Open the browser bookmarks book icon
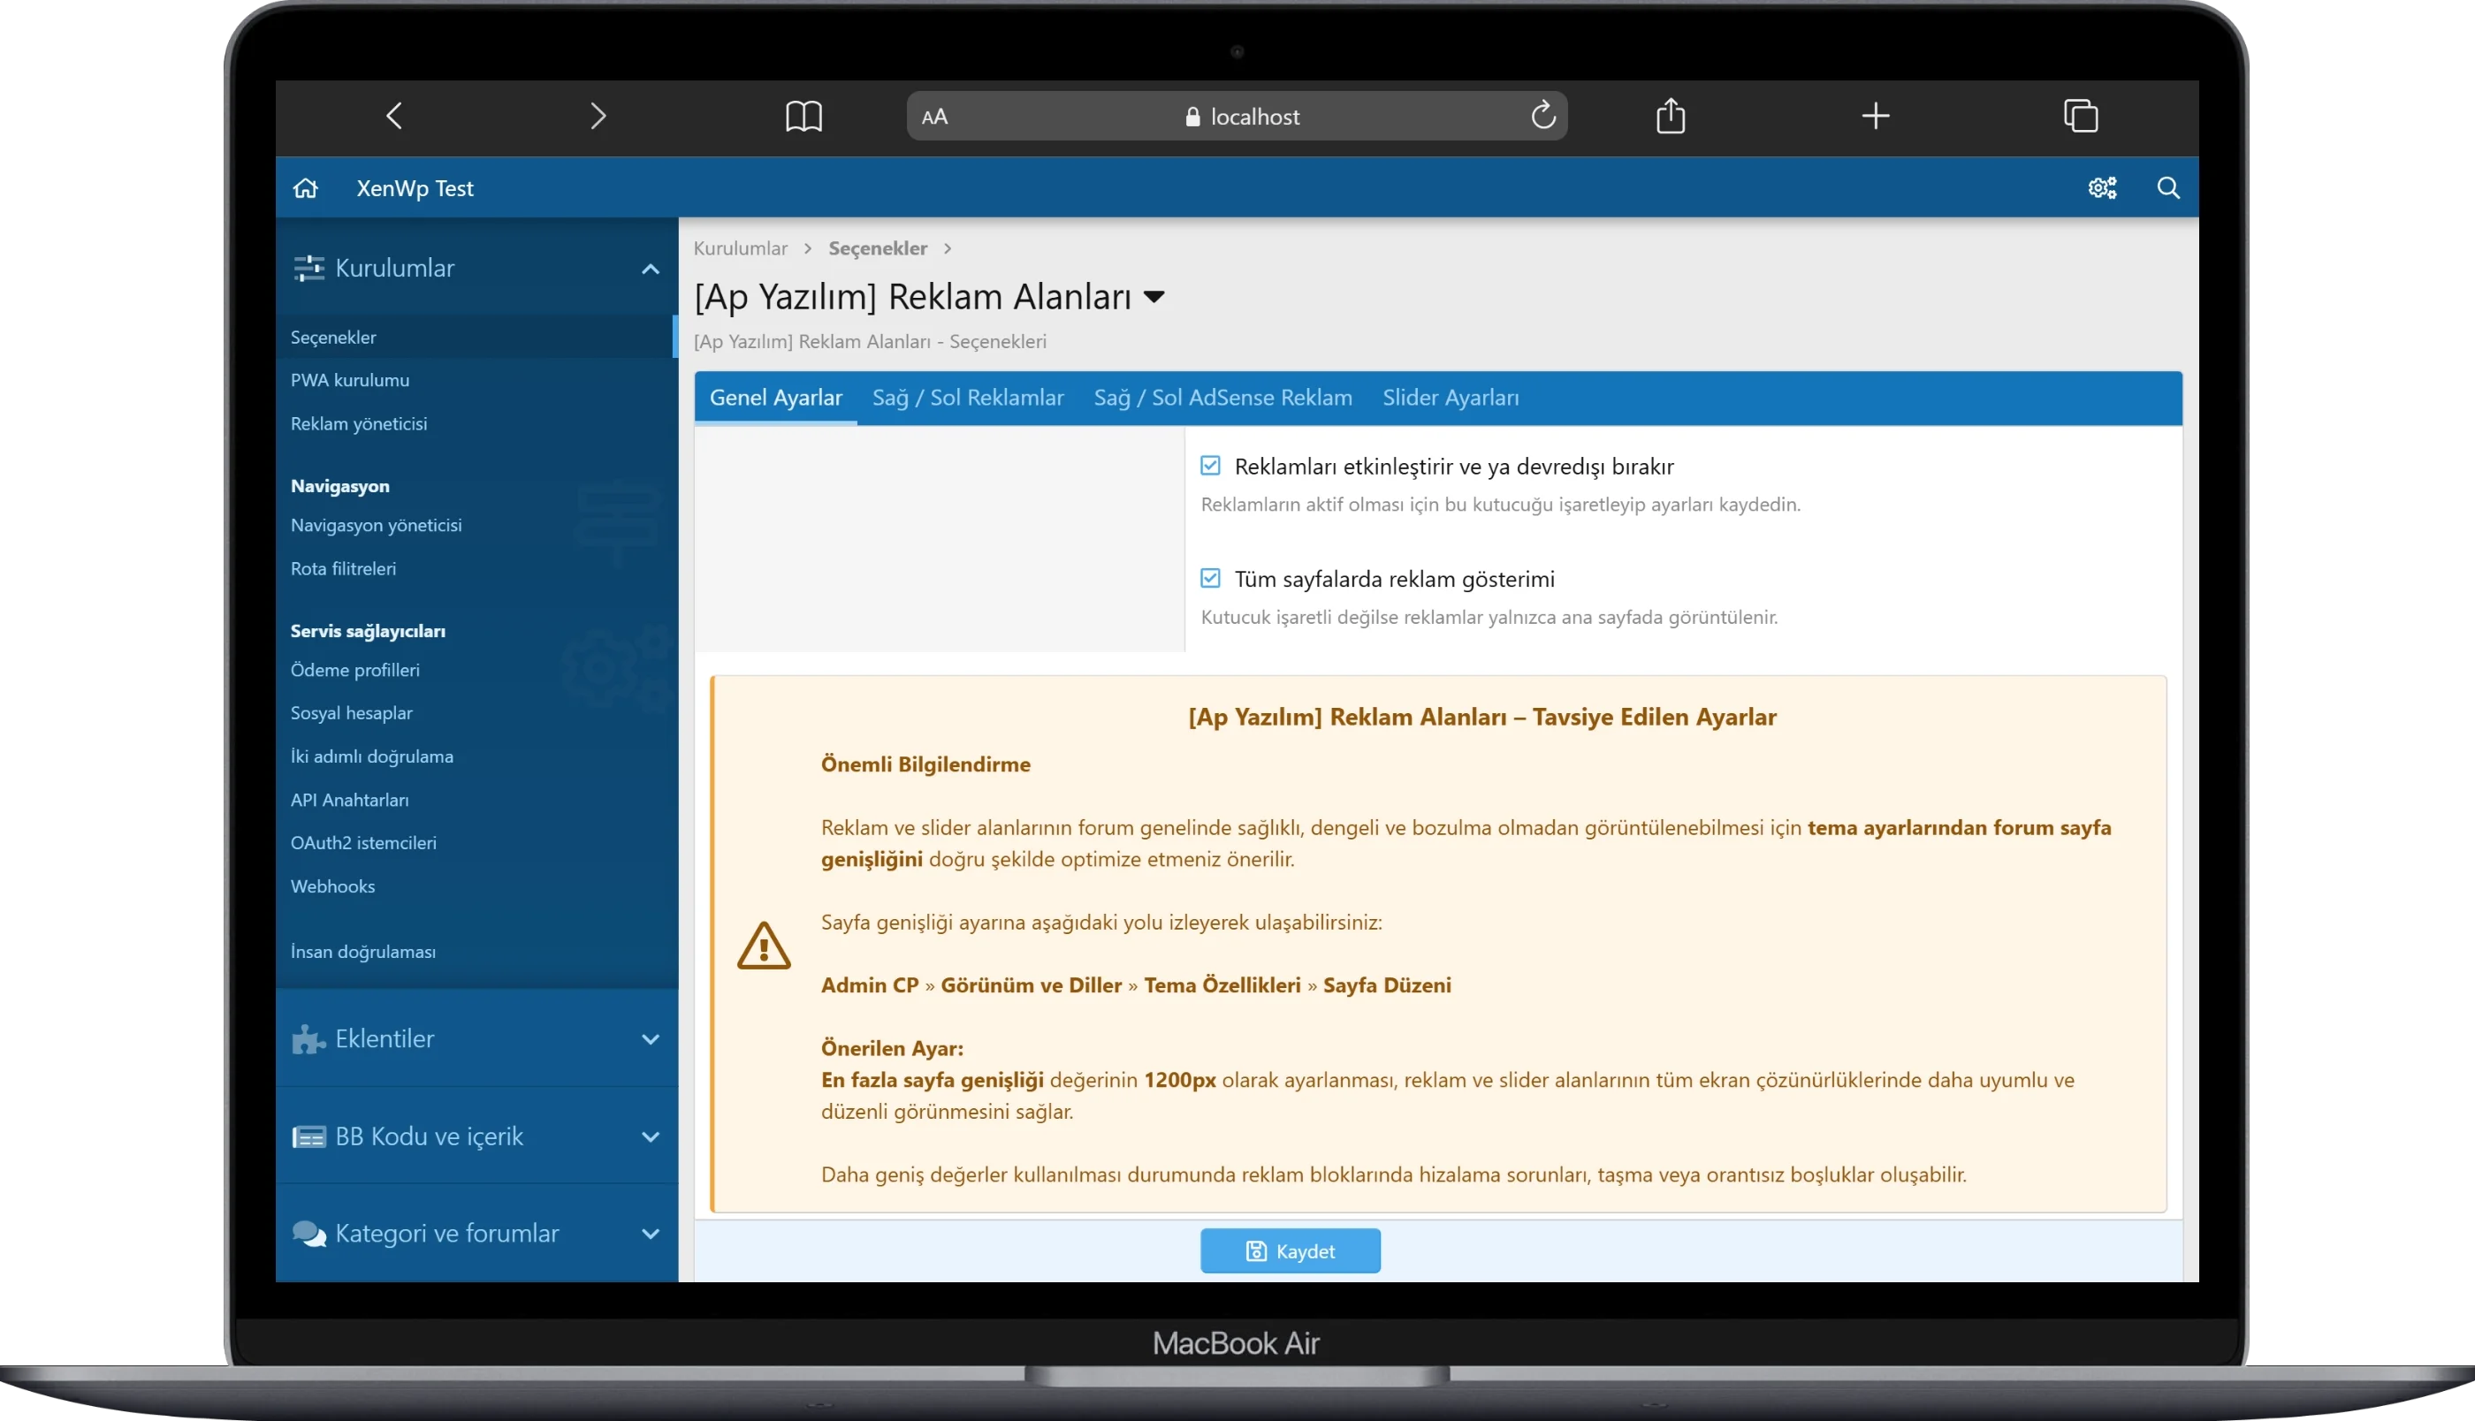This screenshot has width=2475, height=1421. 803,116
